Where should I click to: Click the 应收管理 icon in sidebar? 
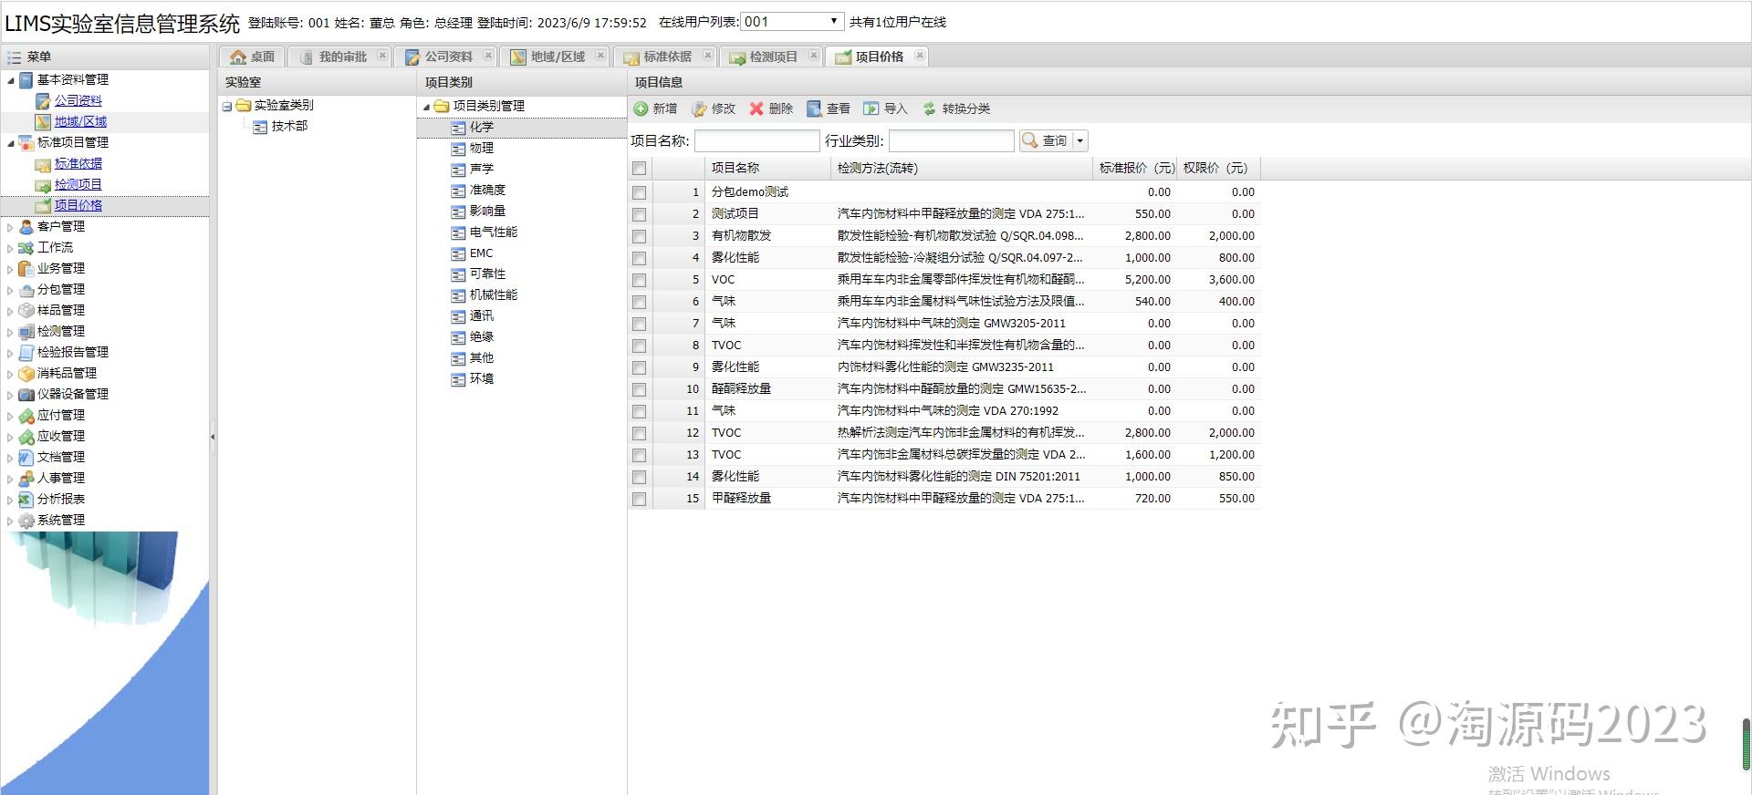point(26,436)
